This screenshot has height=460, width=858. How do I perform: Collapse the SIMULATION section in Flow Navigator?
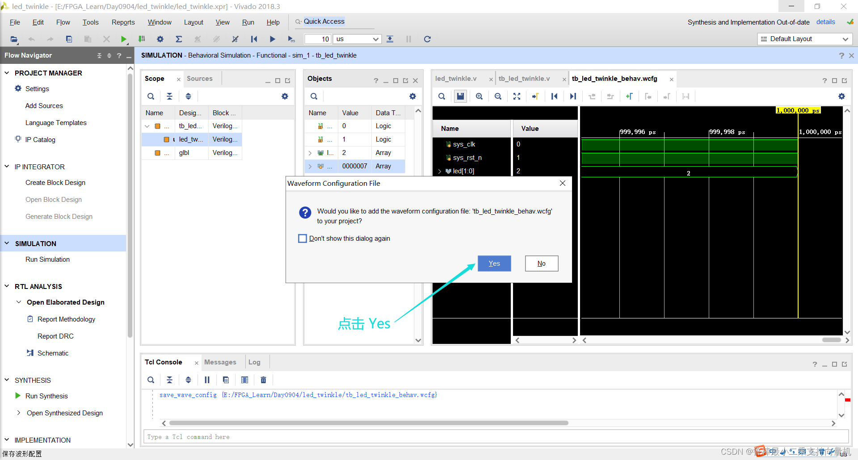click(7, 243)
